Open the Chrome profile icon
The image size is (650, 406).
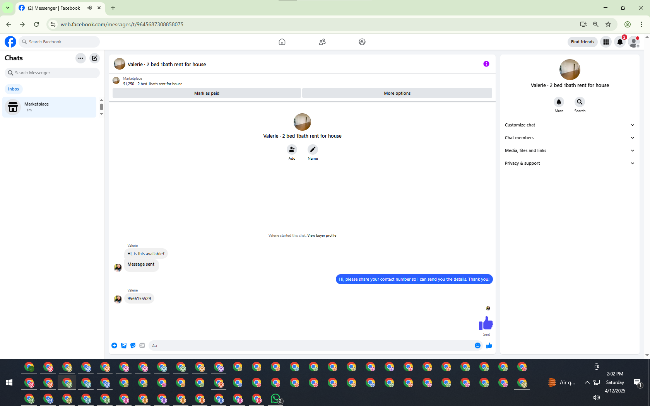(x=628, y=24)
